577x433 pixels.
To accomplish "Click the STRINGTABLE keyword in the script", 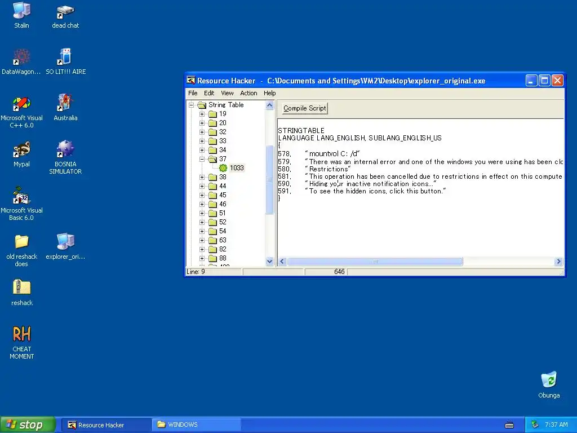I will coord(301,131).
